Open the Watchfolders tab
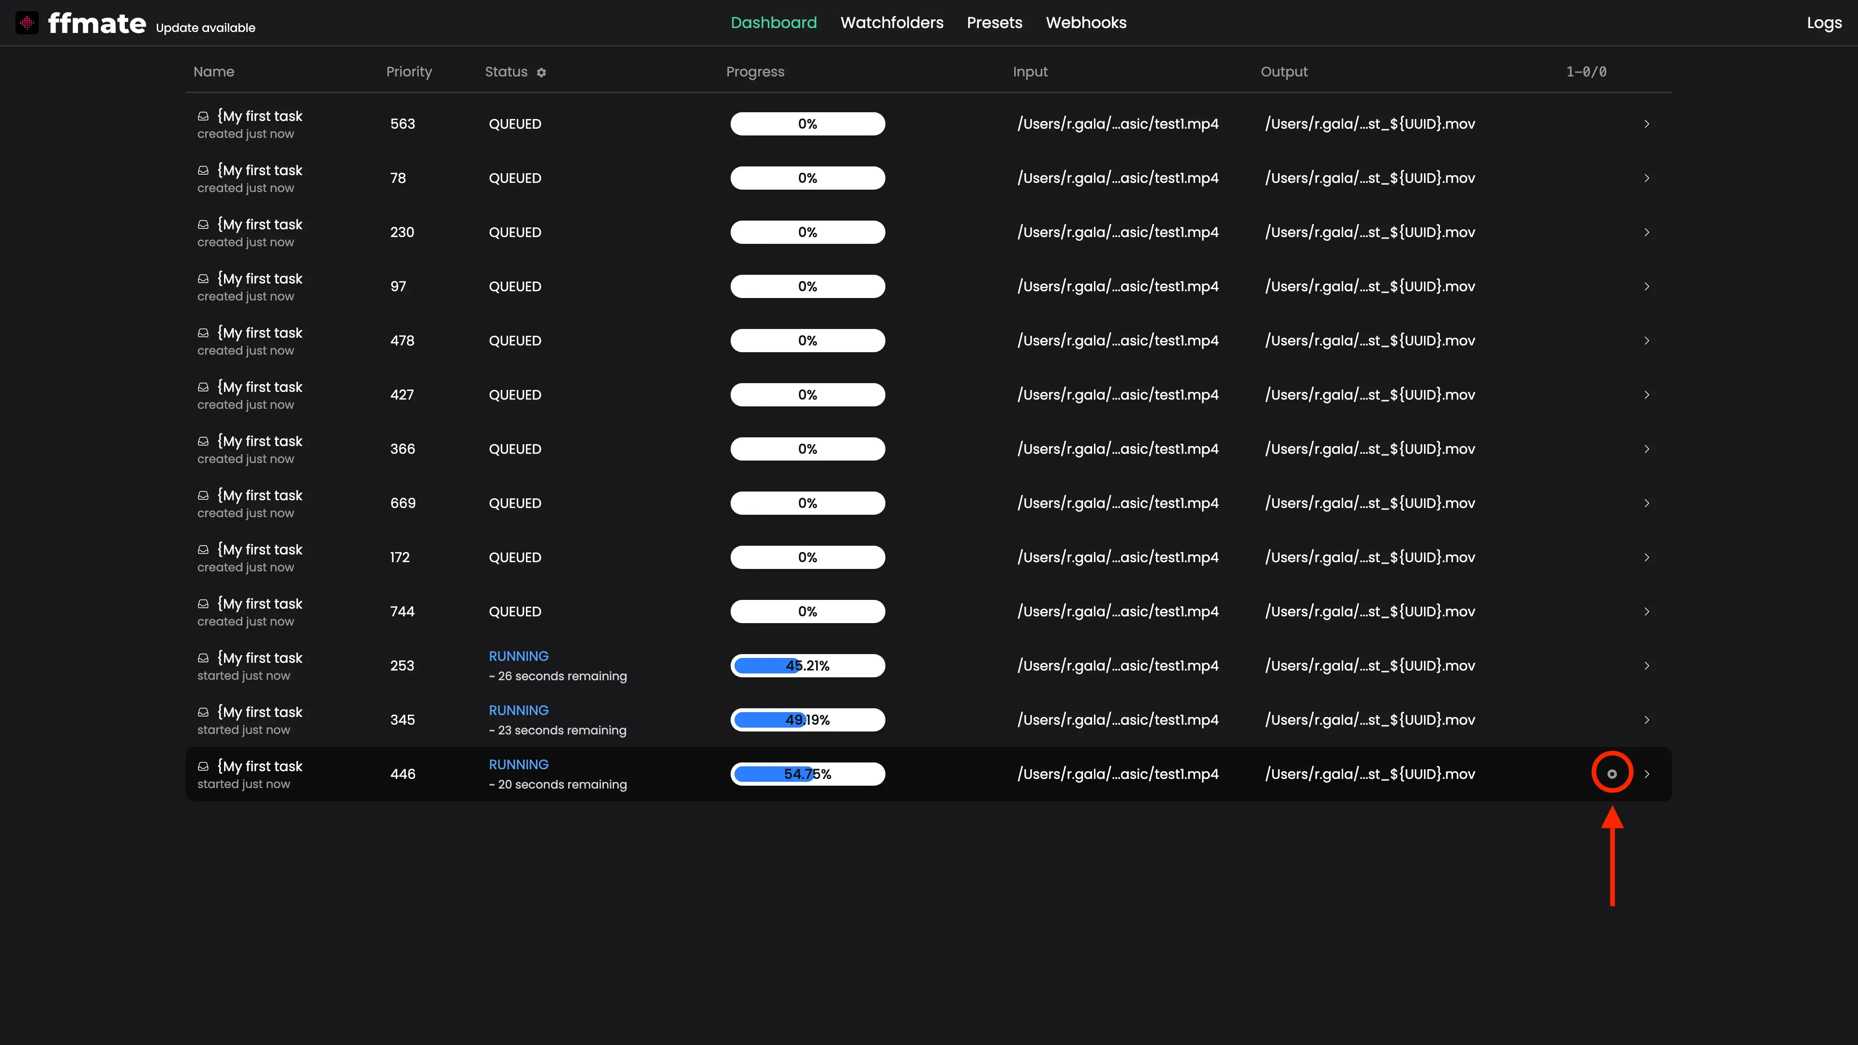 click(891, 22)
